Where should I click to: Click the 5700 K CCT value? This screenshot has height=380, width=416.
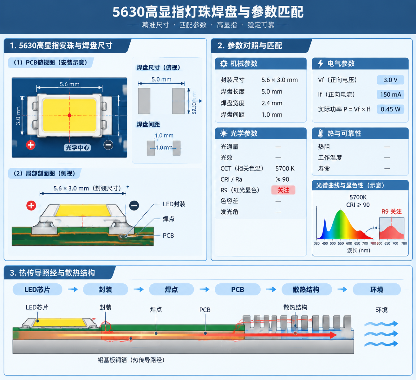coord(285,168)
